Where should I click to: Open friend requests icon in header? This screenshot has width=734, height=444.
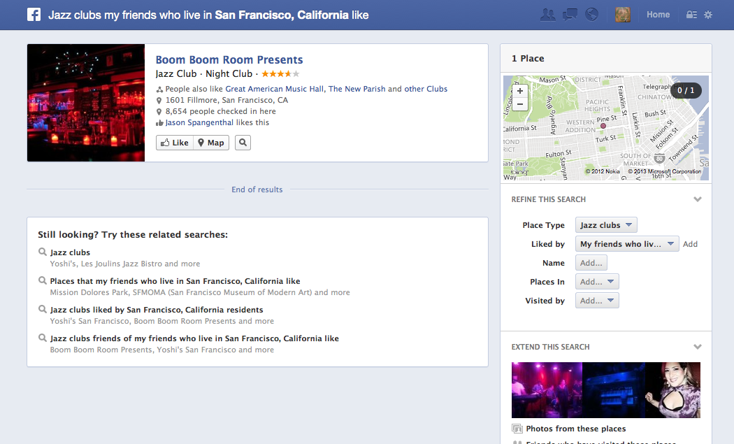click(x=549, y=15)
